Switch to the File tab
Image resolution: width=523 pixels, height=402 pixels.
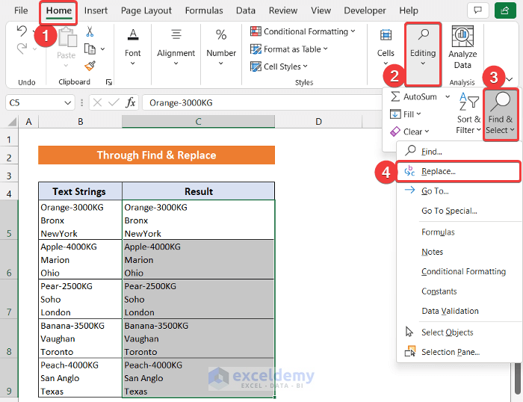point(21,10)
